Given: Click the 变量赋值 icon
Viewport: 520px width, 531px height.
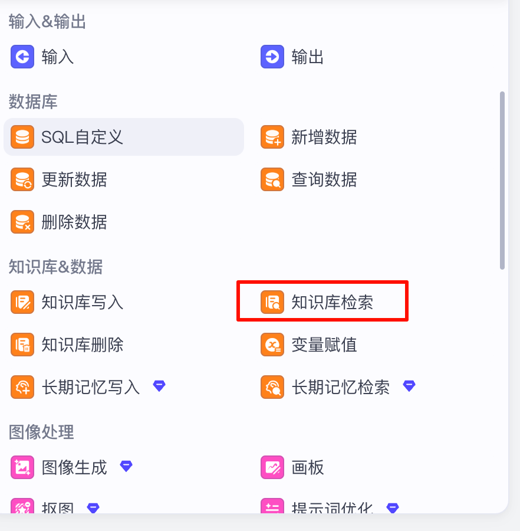Looking at the screenshot, I should point(272,345).
